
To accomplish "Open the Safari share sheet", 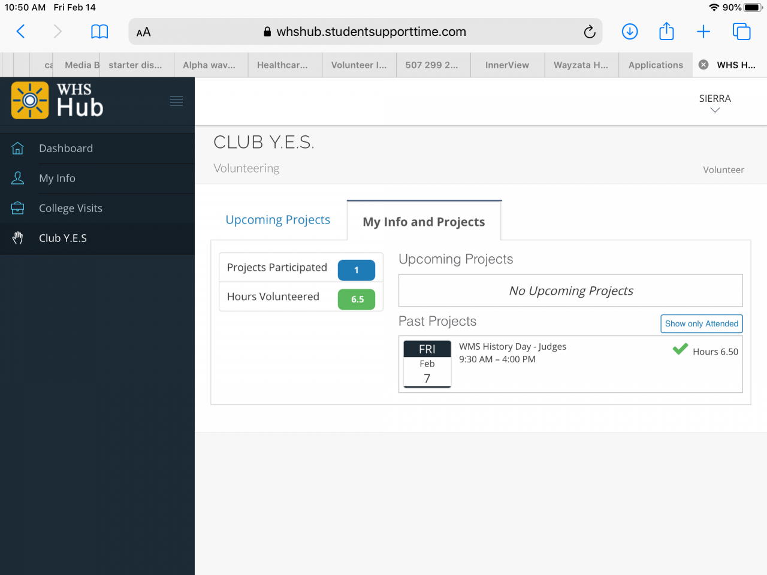I will (666, 32).
